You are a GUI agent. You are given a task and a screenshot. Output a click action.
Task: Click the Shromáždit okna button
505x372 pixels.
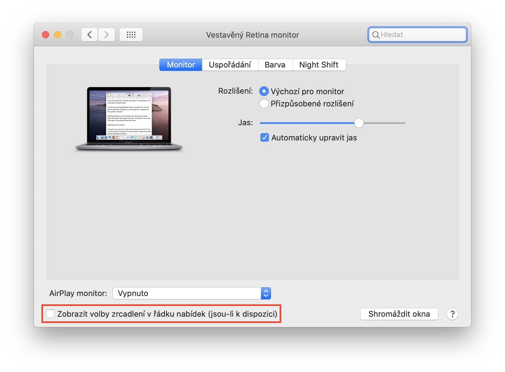(399, 314)
